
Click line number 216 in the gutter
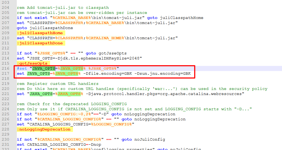pyautogui.click(x=5, y=69)
